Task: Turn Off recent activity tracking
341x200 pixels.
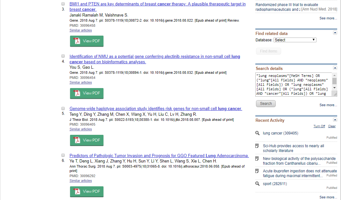Action: point(319,126)
